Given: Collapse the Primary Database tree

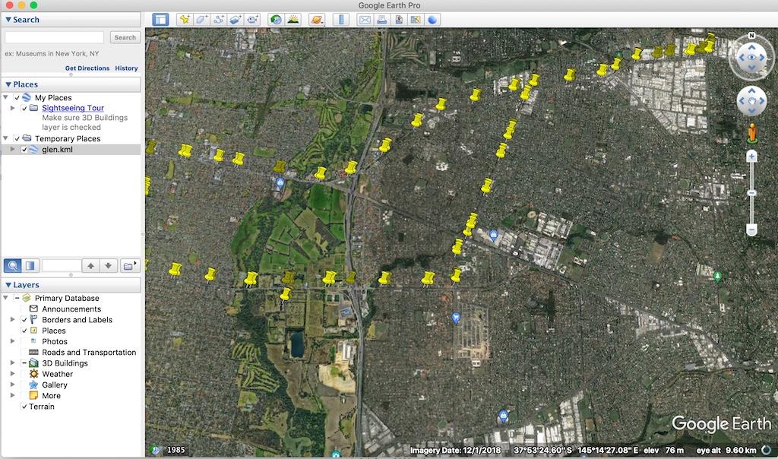Looking at the screenshot, I should (8, 298).
